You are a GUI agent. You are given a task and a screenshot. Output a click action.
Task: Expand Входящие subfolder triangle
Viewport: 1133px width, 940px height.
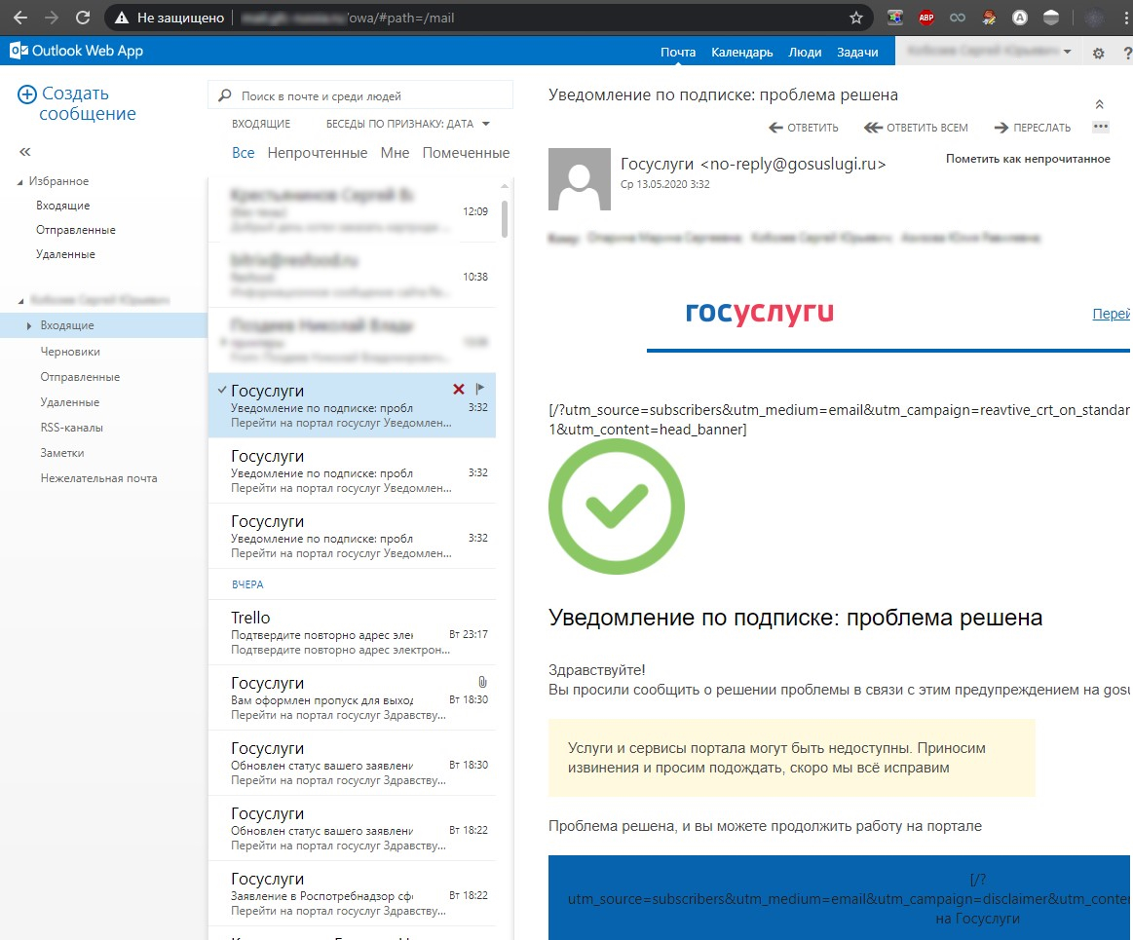click(29, 326)
